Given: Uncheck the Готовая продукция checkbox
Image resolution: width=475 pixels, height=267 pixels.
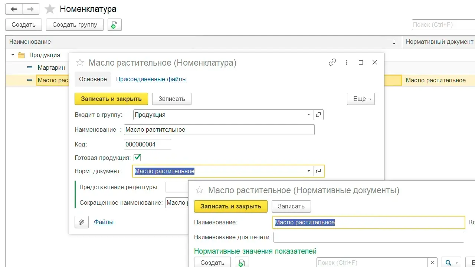Looking at the screenshot, I should click(x=137, y=158).
